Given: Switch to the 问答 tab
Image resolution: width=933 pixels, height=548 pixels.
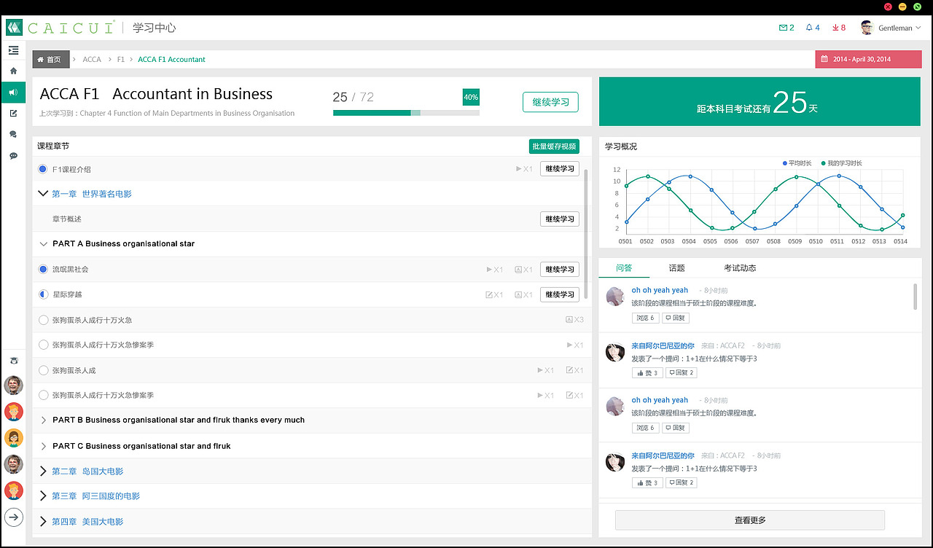Looking at the screenshot, I should (x=624, y=268).
